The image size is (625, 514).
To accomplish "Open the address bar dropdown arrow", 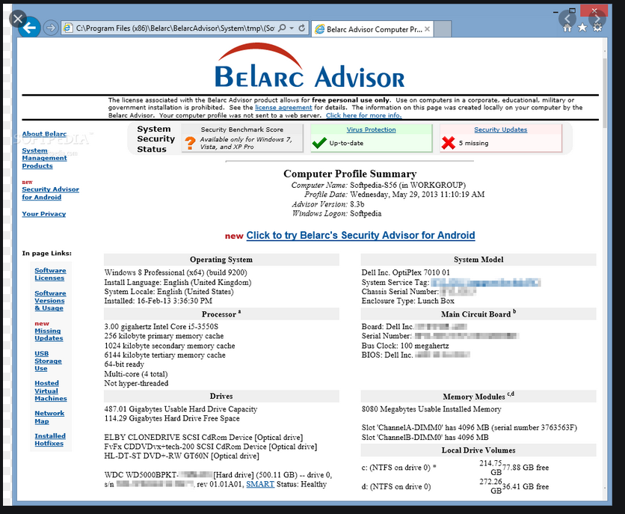I will point(292,28).
